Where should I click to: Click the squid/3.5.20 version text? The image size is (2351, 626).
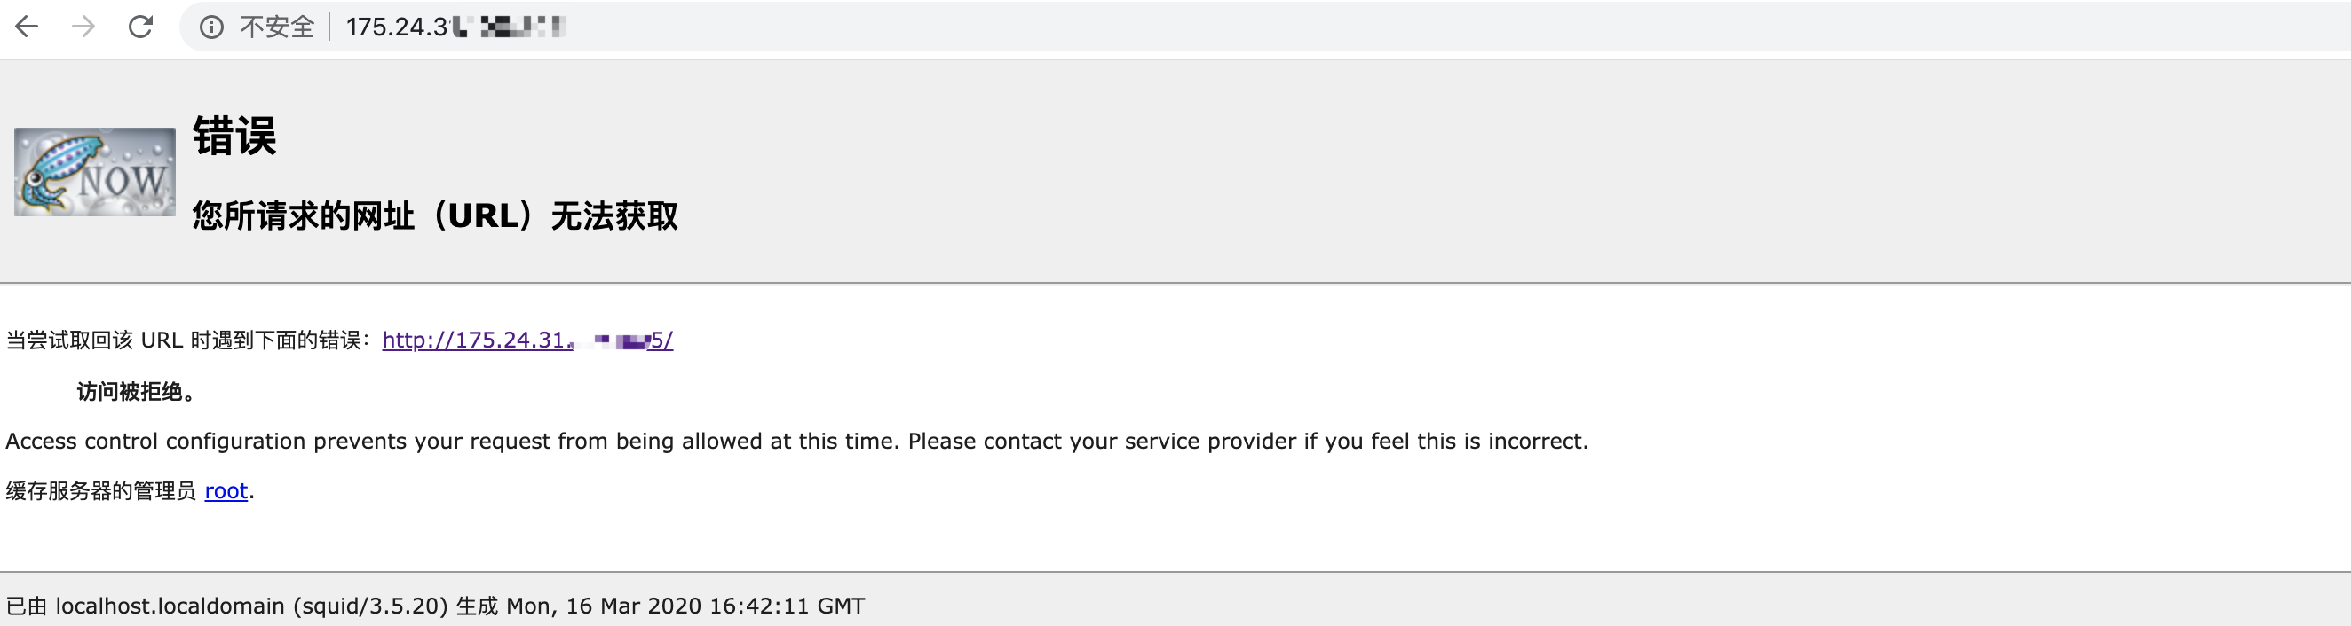[x=369, y=606]
